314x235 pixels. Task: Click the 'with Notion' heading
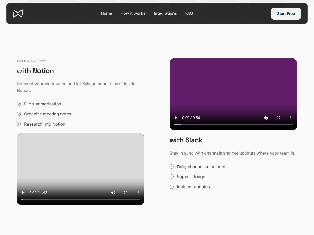point(35,71)
